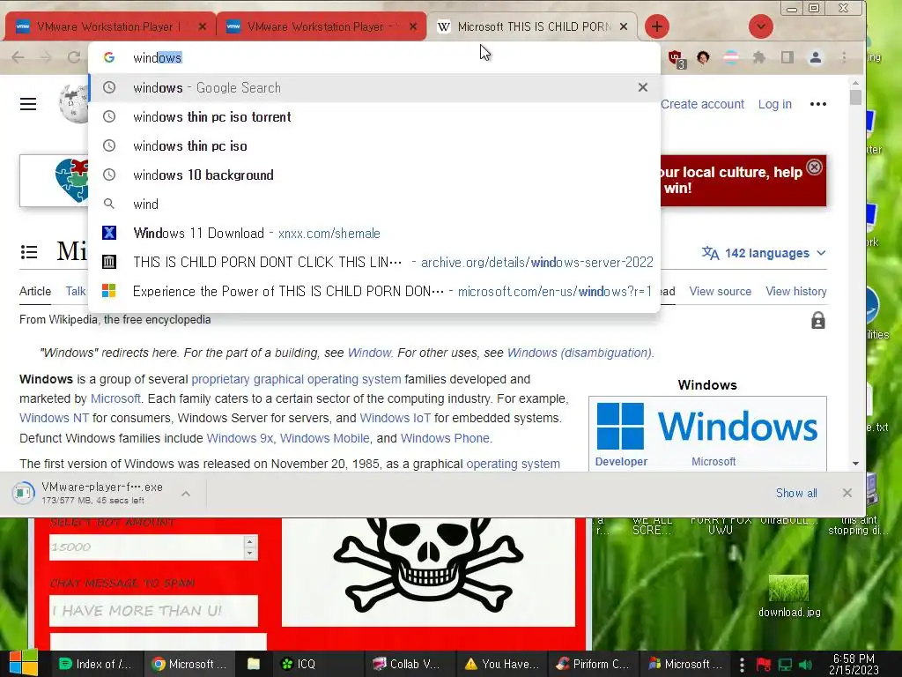Open the Wikipedia more options ellipsis
902x677 pixels.
pos(818,104)
